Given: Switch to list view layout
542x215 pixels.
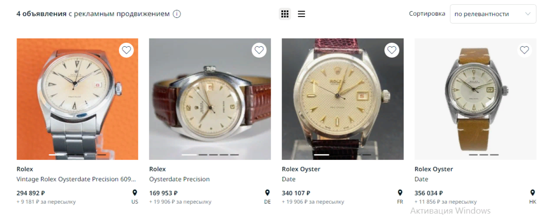Looking at the screenshot, I should coord(301,14).
